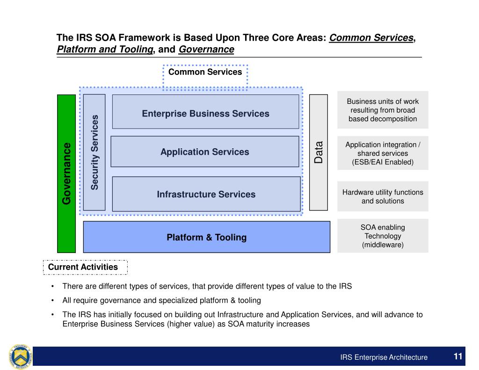The image size is (479, 370).
Task: Click 'IRS Enterprise Architecture' footer text
Action: point(384,357)
